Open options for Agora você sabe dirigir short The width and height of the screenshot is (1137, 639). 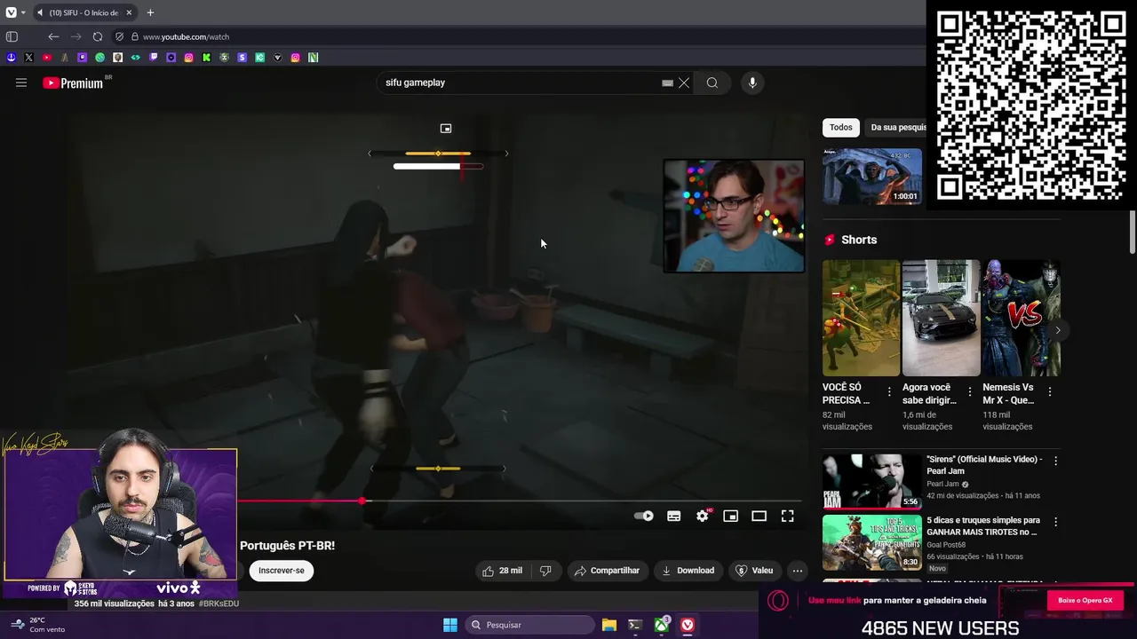[969, 391]
